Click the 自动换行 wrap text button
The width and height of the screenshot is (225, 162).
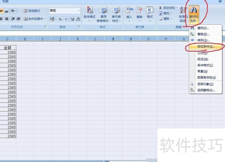[32, 11]
